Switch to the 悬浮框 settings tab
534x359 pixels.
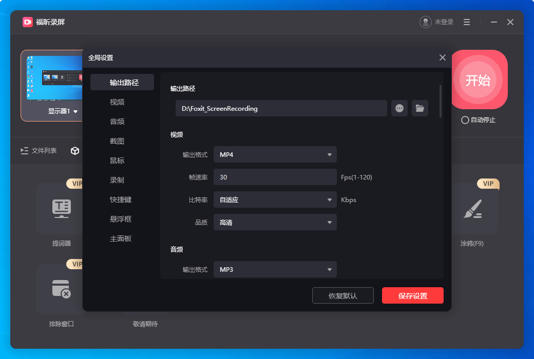point(122,219)
